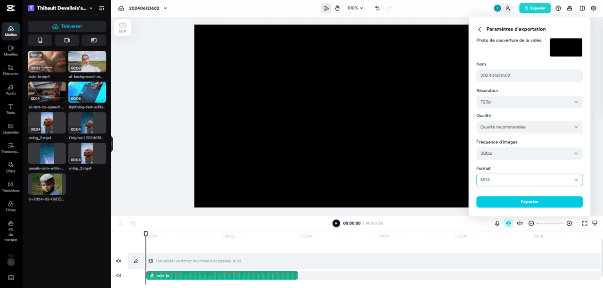Toggle timeline snapping magnet icon
The height and width of the screenshot is (288, 603).
coord(508,223)
